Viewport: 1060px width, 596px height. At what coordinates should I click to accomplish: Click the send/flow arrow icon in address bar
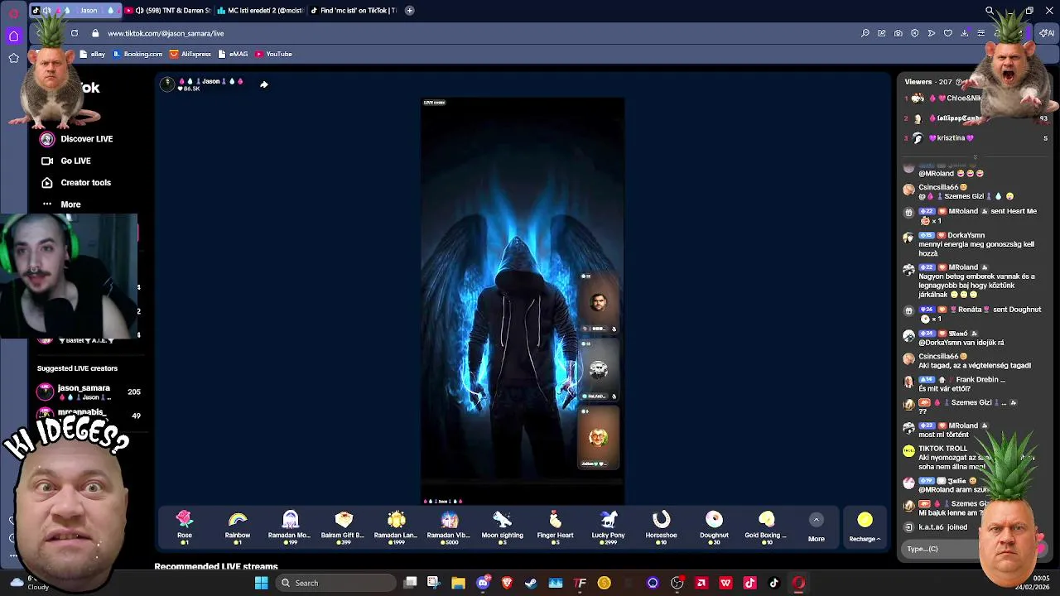click(x=932, y=33)
